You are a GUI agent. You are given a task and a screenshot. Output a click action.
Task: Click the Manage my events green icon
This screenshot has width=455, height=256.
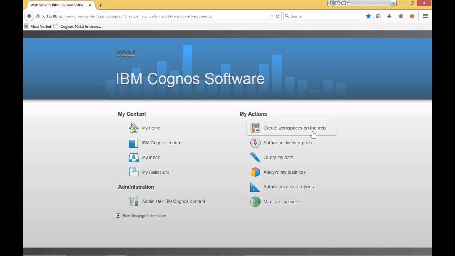(255, 202)
